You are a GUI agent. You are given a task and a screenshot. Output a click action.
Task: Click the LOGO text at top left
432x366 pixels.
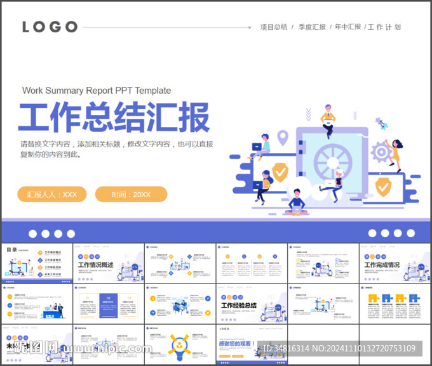click(x=50, y=27)
